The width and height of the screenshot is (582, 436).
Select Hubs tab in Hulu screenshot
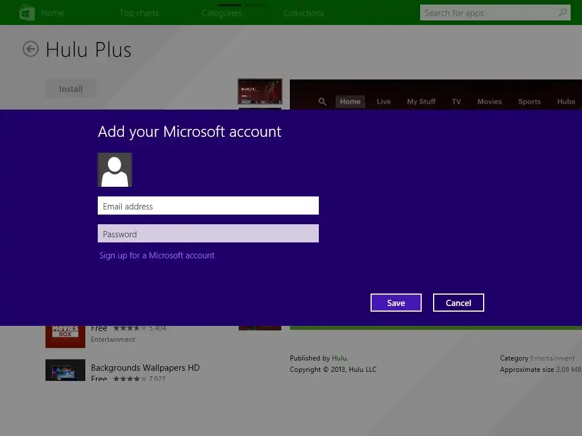click(x=566, y=102)
